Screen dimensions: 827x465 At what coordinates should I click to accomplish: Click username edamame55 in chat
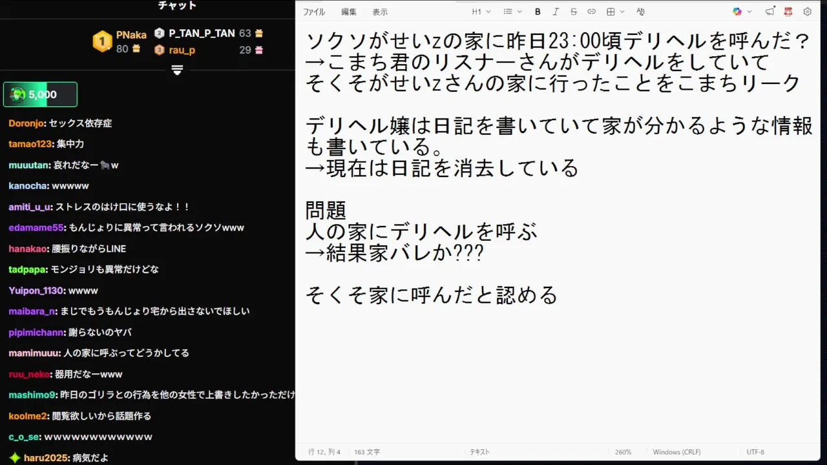click(37, 228)
